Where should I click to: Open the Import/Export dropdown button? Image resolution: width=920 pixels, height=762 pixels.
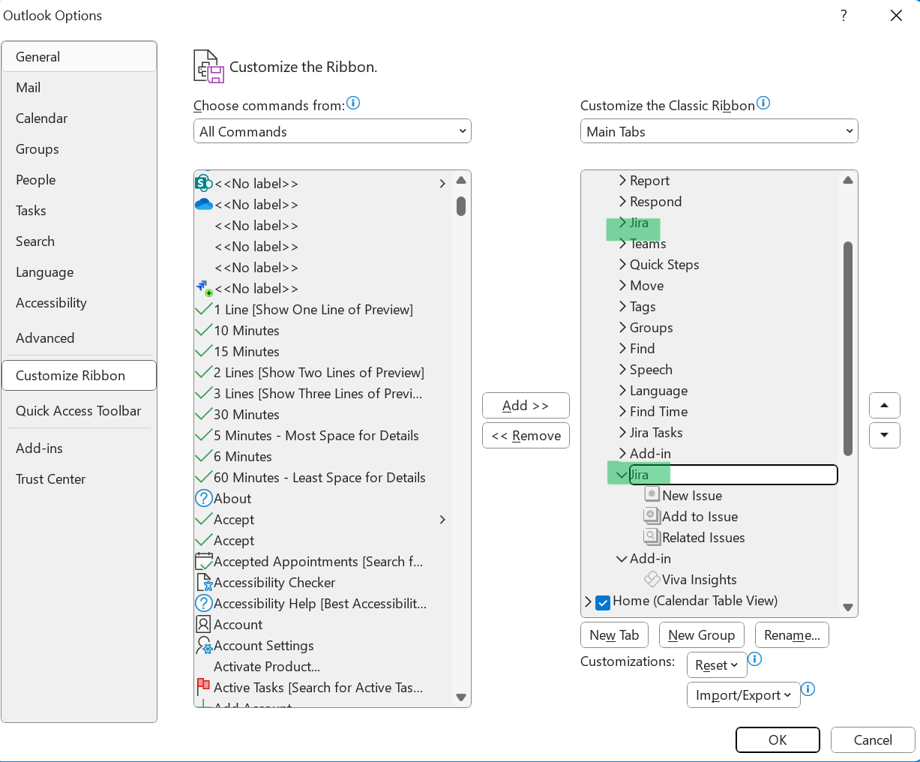(743, 695)
